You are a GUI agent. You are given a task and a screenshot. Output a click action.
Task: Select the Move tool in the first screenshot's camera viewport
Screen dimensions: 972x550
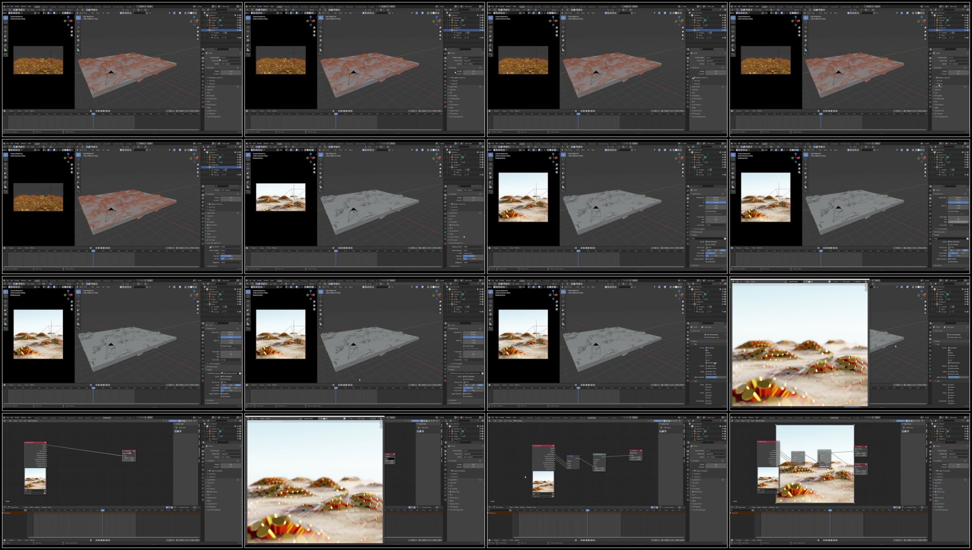(x=6, y=27)
